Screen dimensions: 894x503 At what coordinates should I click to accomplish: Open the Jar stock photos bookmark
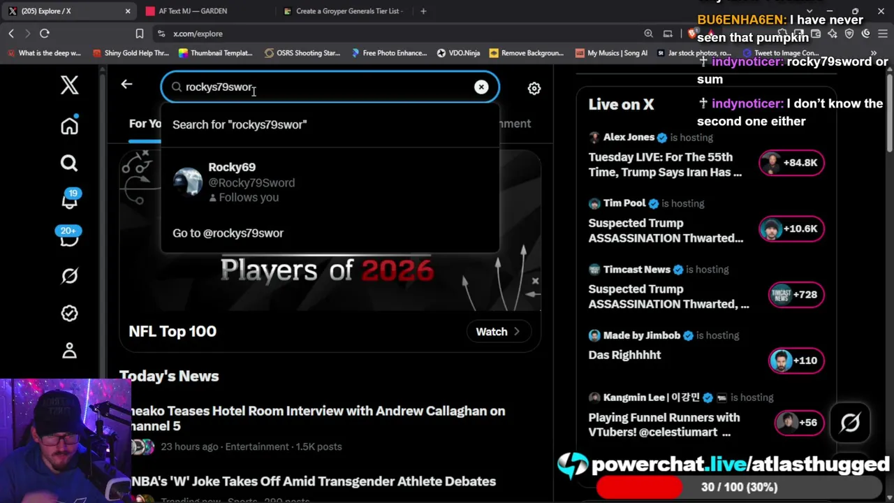[694, 53]
